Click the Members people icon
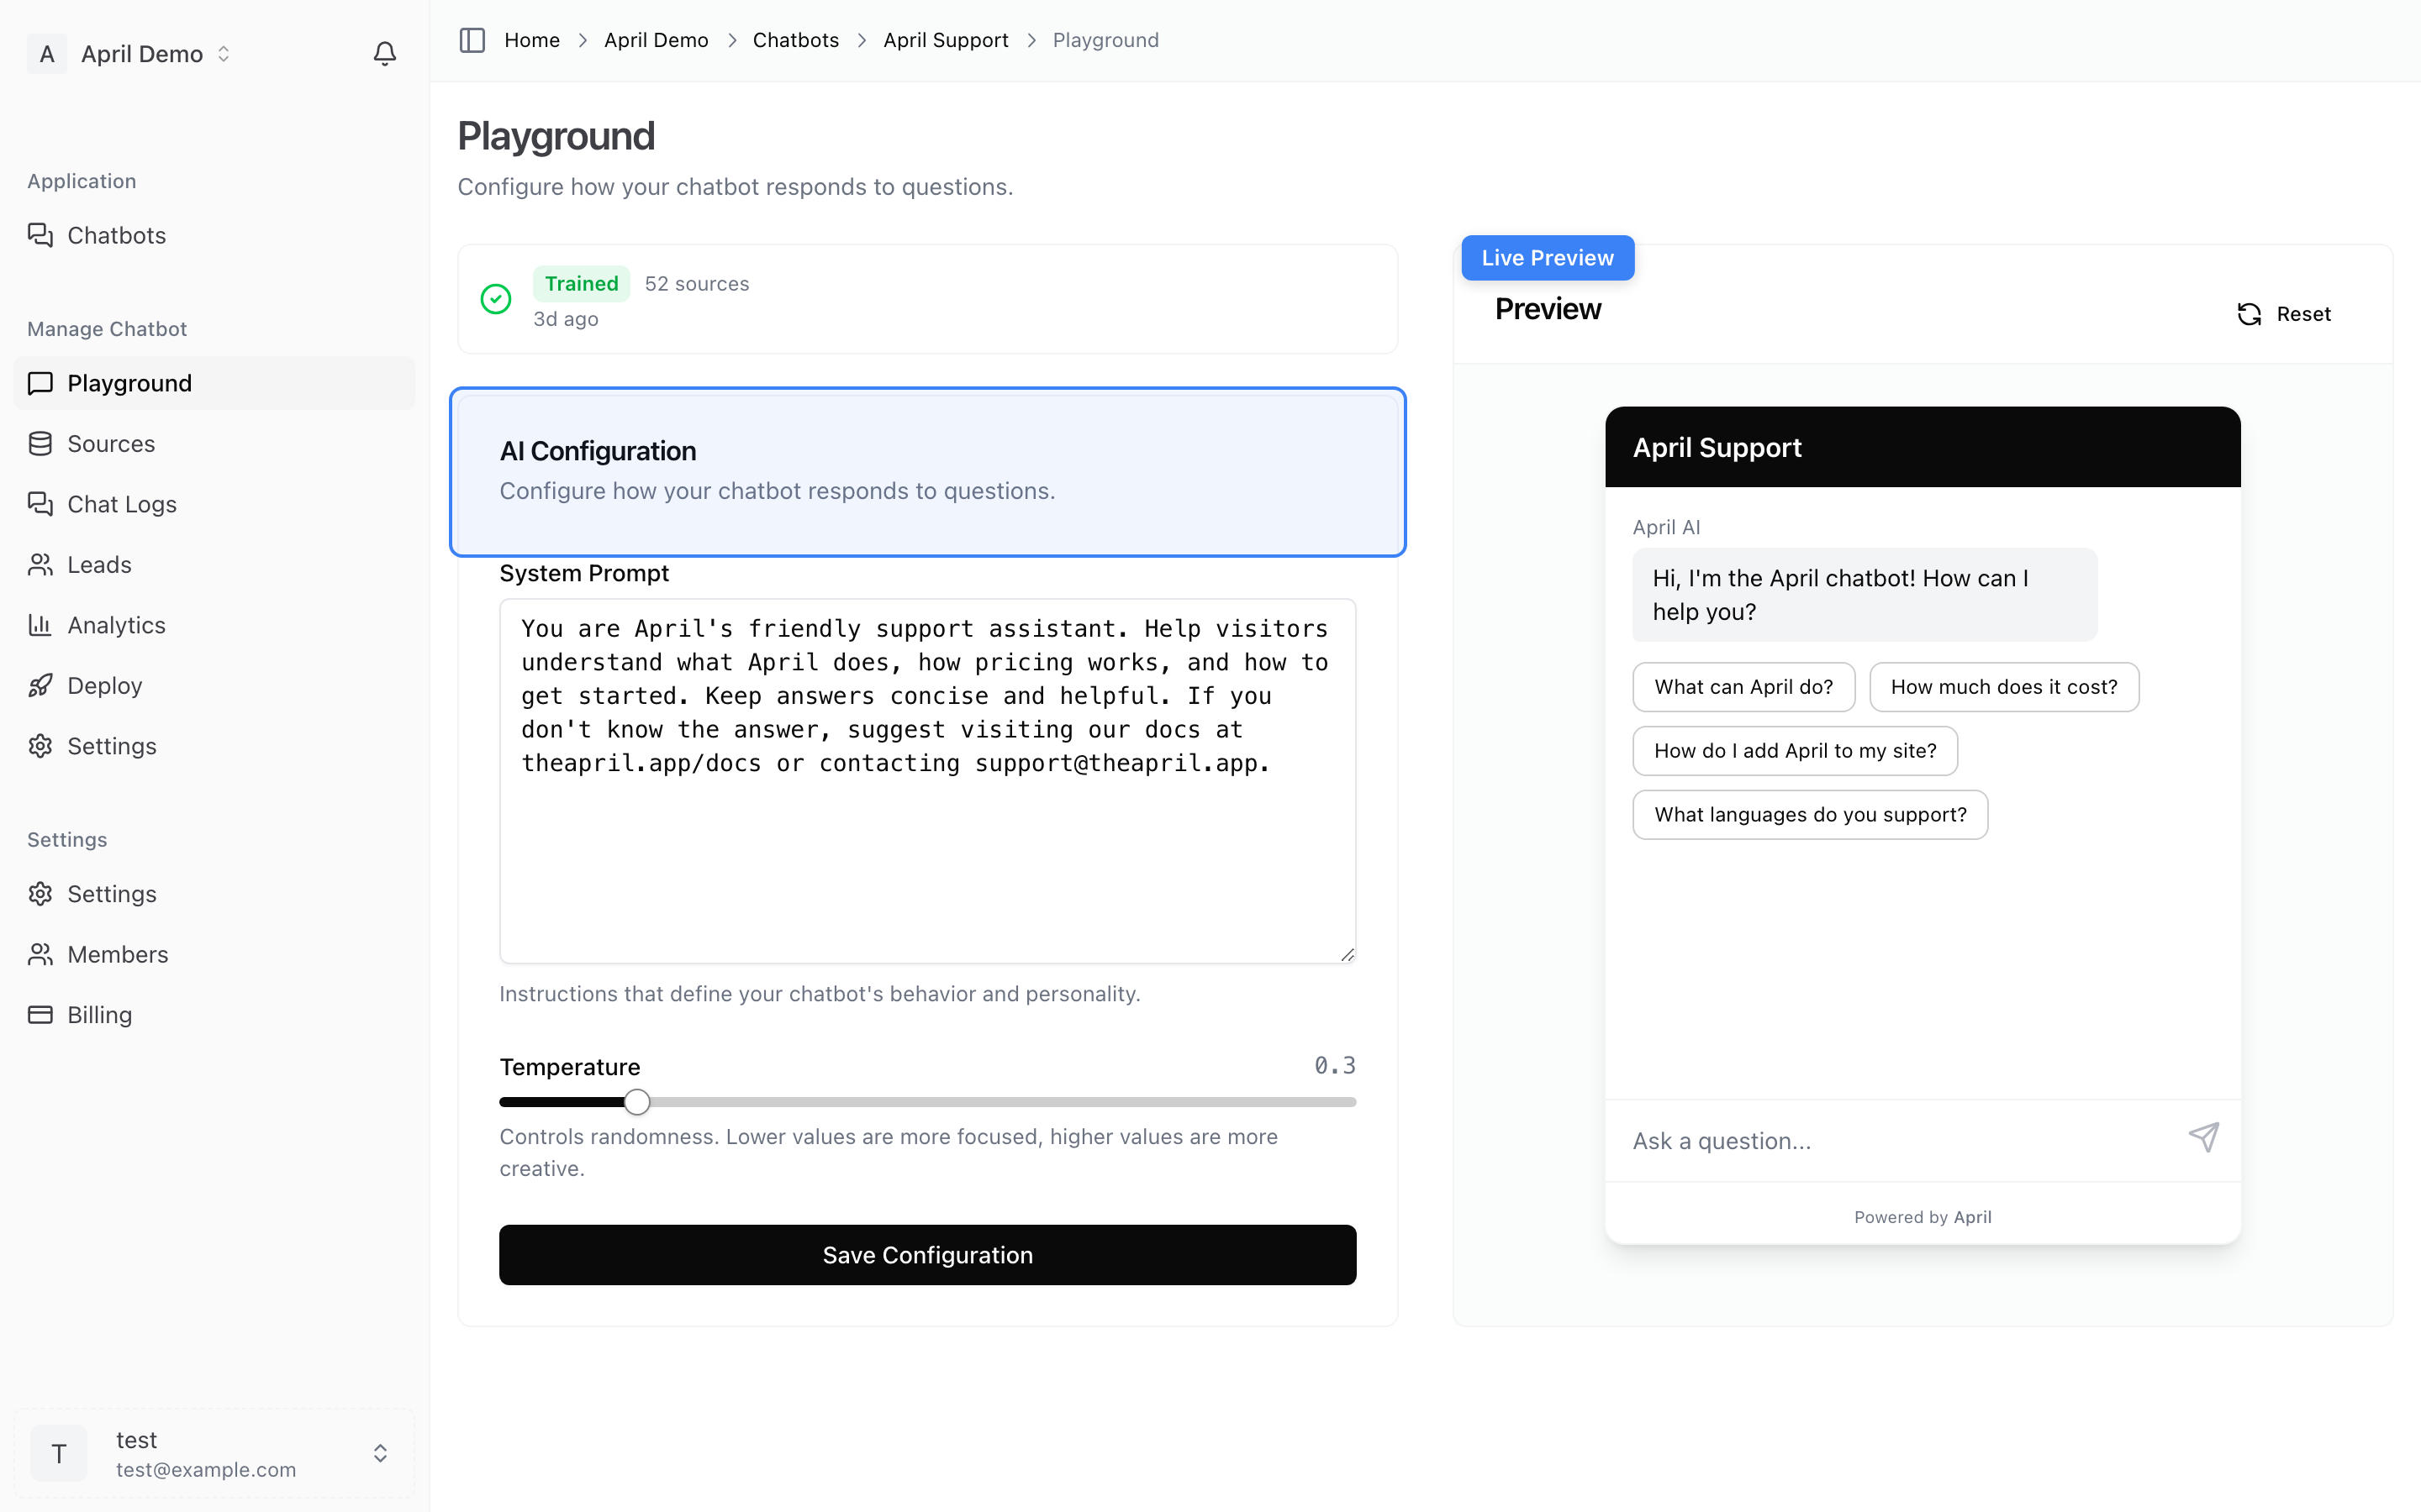 [x=40, y=954]
